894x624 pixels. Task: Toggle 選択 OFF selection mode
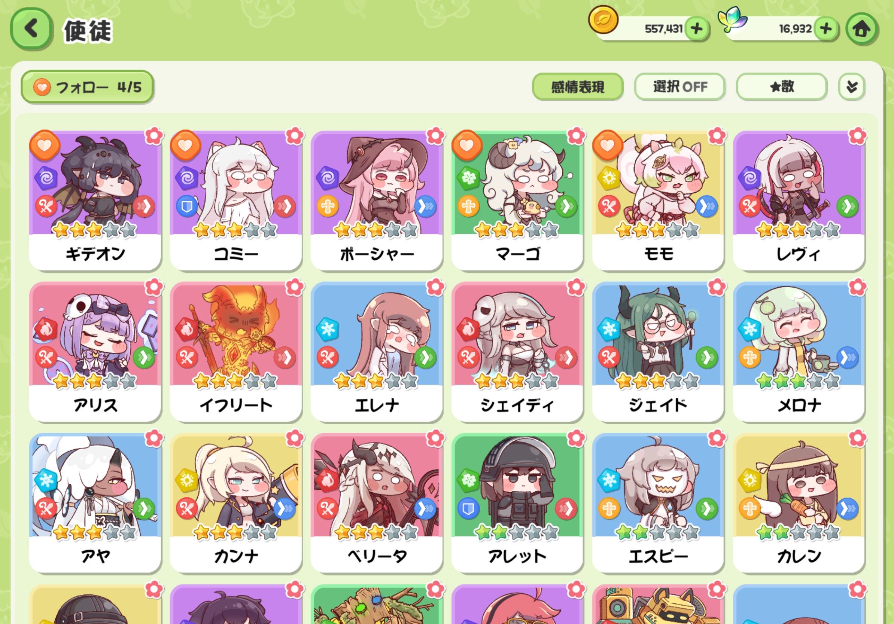click(x=679, y=87)
